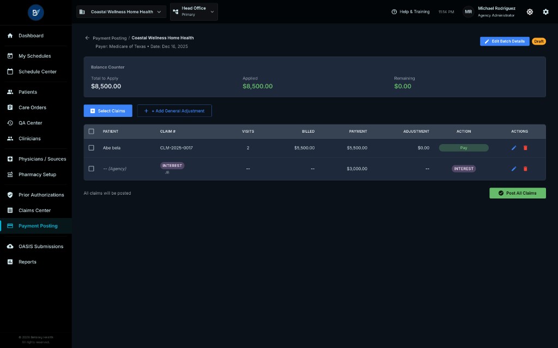Go to Dashboard in sidebar
The height and width of the screenshot is (348, 558).
(x=31, y=35)
